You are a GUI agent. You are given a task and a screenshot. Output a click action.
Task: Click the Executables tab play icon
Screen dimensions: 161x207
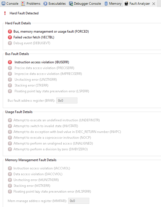point(45,4)
